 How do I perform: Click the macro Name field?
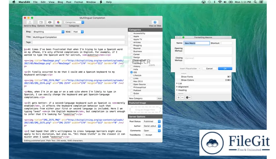coord(197,43)
